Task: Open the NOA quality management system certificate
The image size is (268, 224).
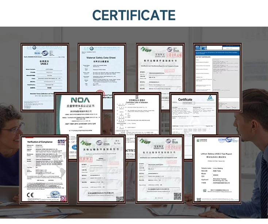Action: click(79, 114)
